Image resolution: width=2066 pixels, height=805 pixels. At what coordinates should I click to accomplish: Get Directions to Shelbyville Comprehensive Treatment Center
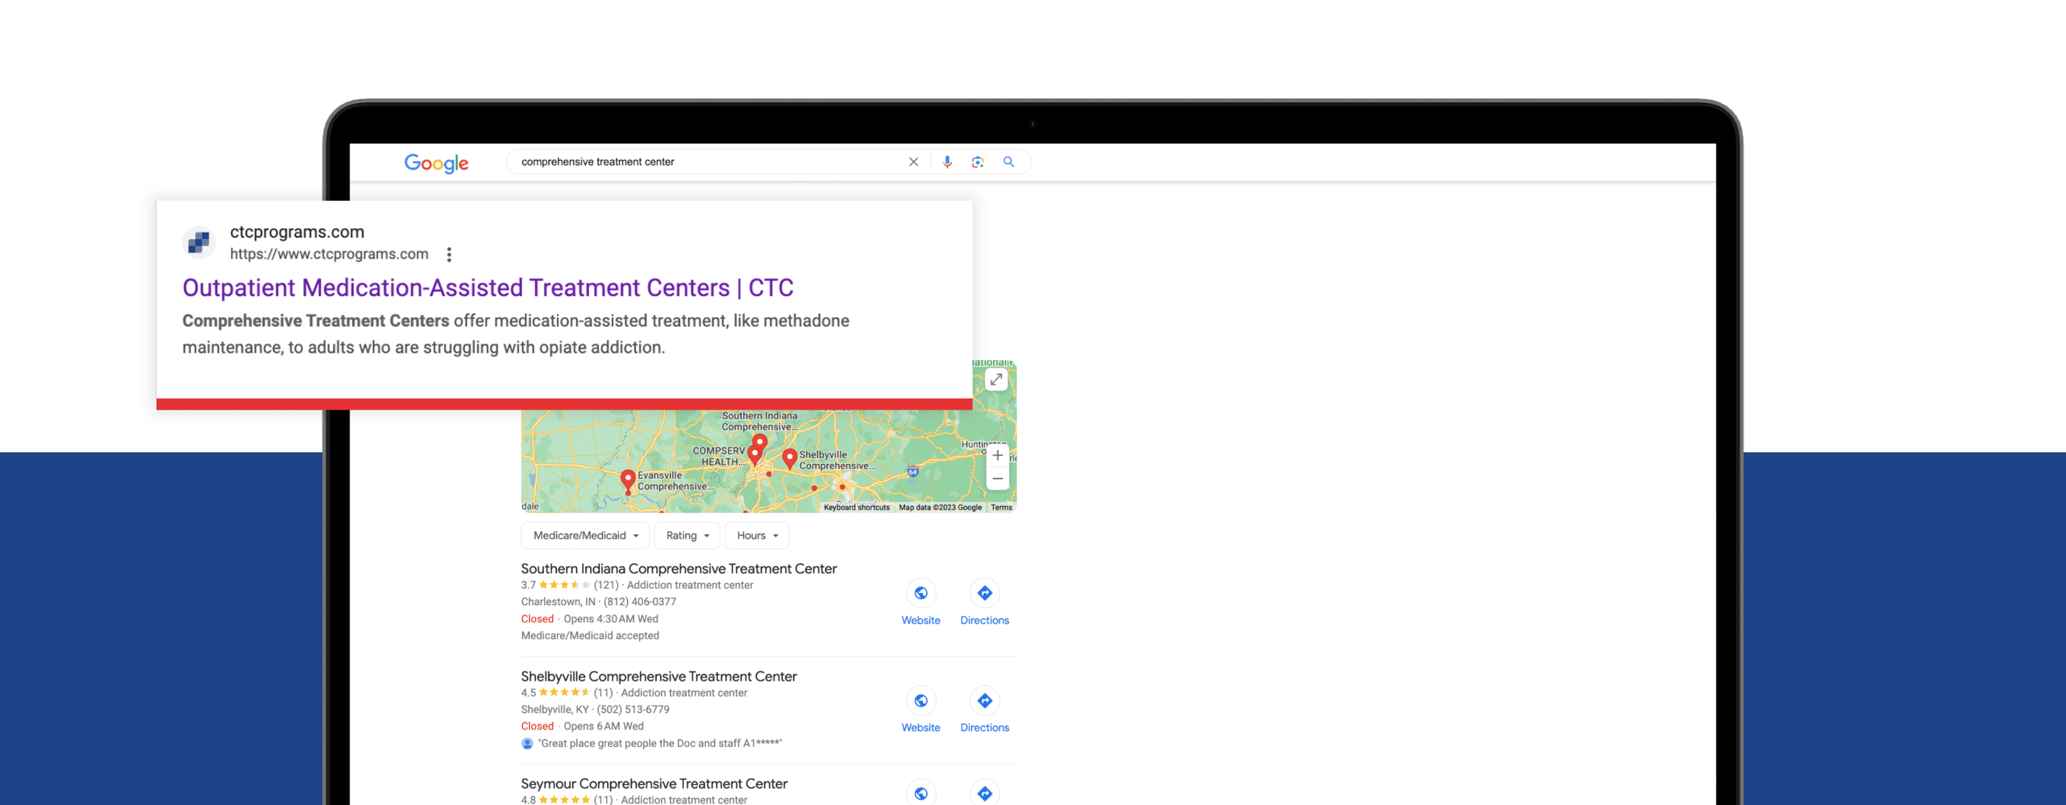[x=984, y=702]
